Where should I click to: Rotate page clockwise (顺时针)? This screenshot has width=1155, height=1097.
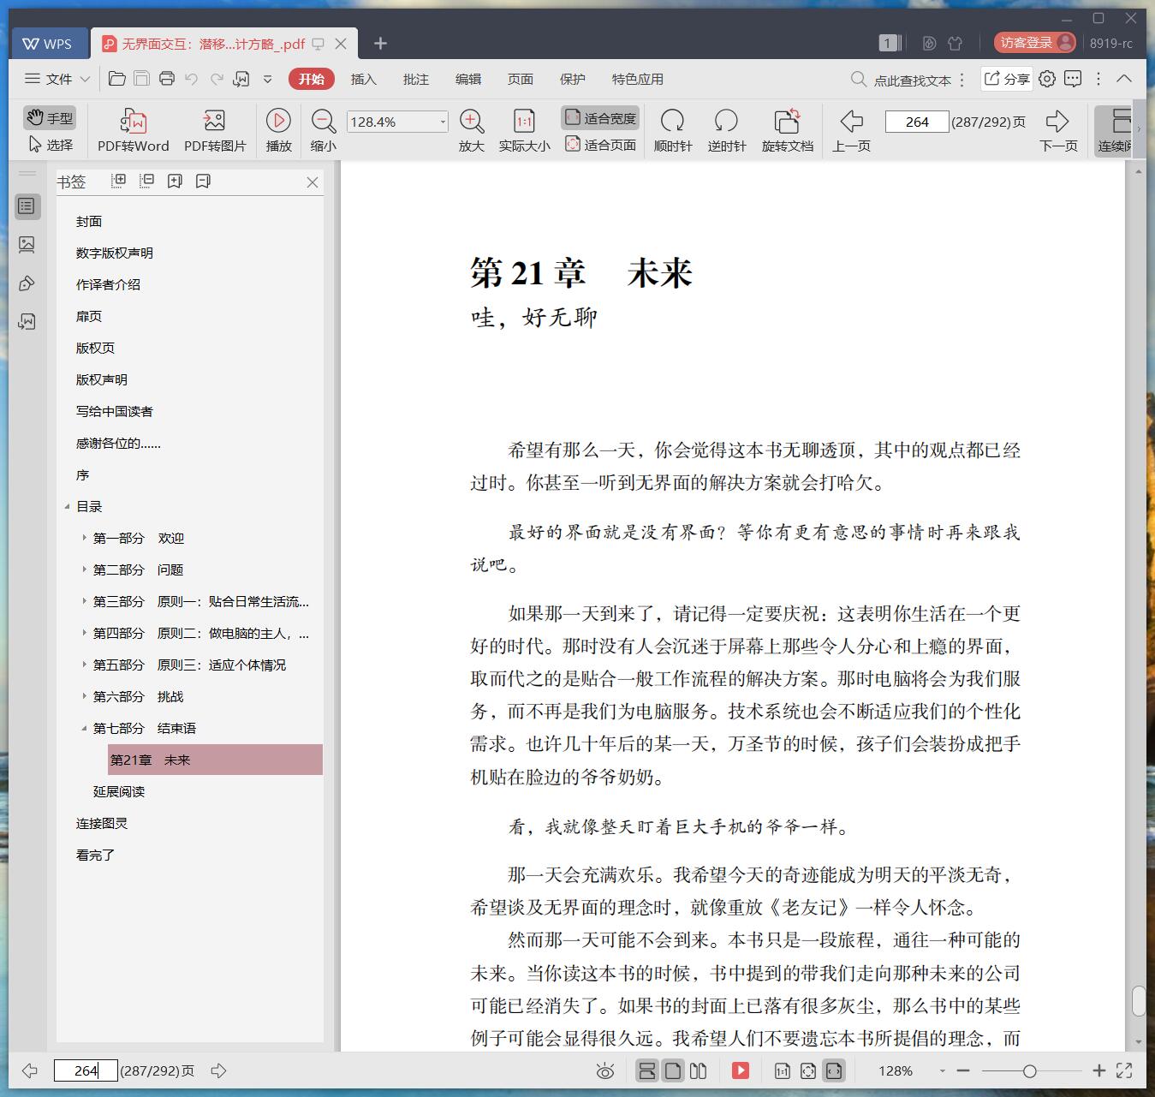click(672, 130)
